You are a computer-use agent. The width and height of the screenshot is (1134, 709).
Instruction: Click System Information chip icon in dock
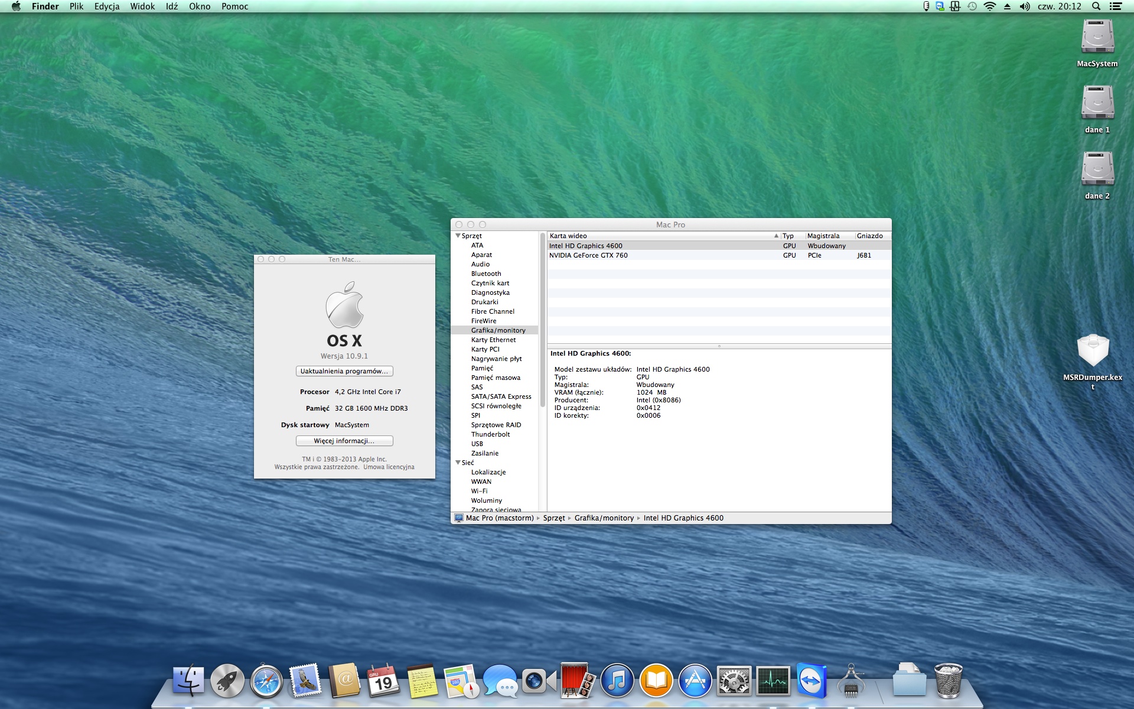851,681
